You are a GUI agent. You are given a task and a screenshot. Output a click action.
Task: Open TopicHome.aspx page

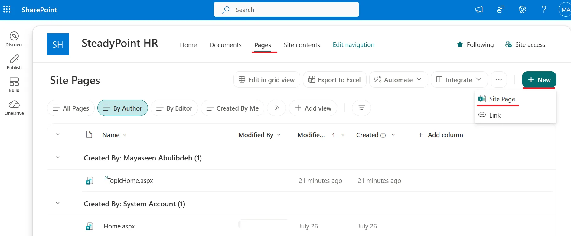(x=130, y=181)
